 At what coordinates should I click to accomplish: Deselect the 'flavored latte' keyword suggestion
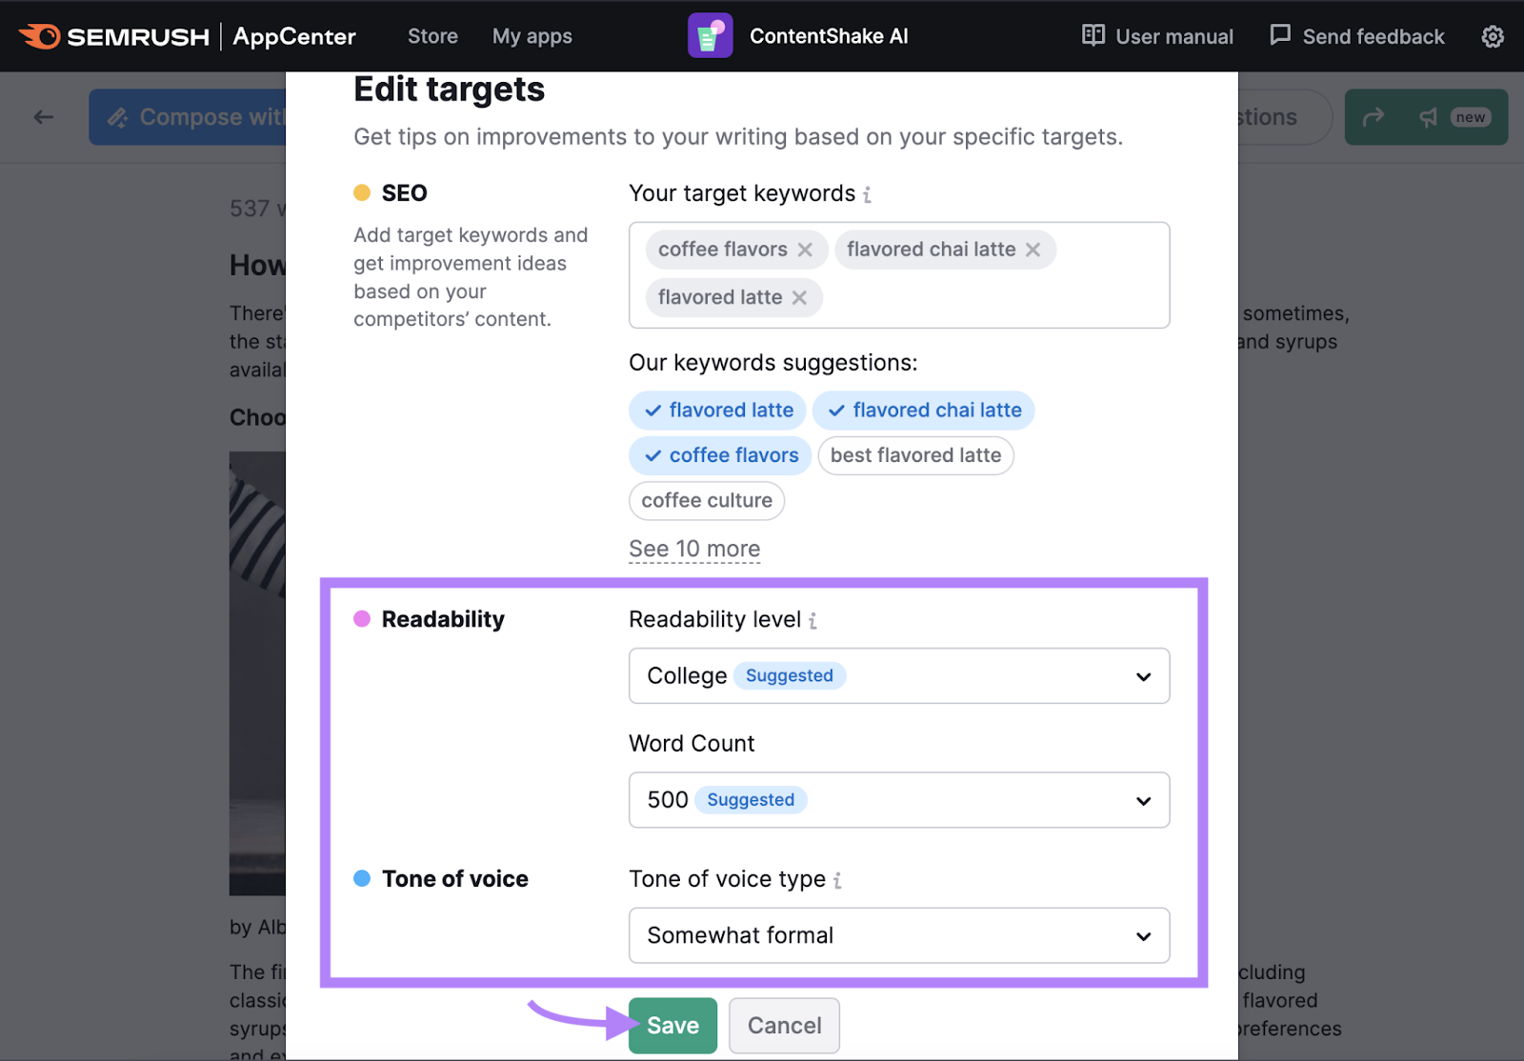(x=717, y=410)
